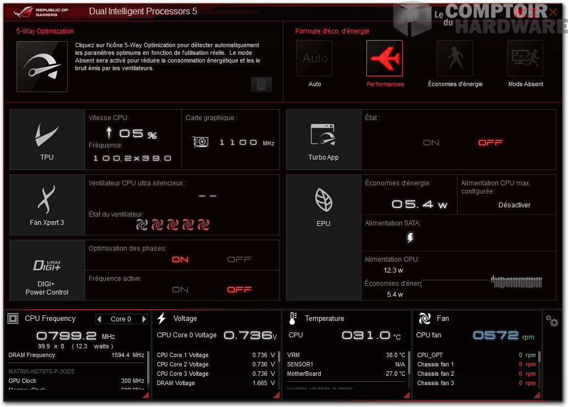Set Fréquence active to OFF

[x=239, y=290]
